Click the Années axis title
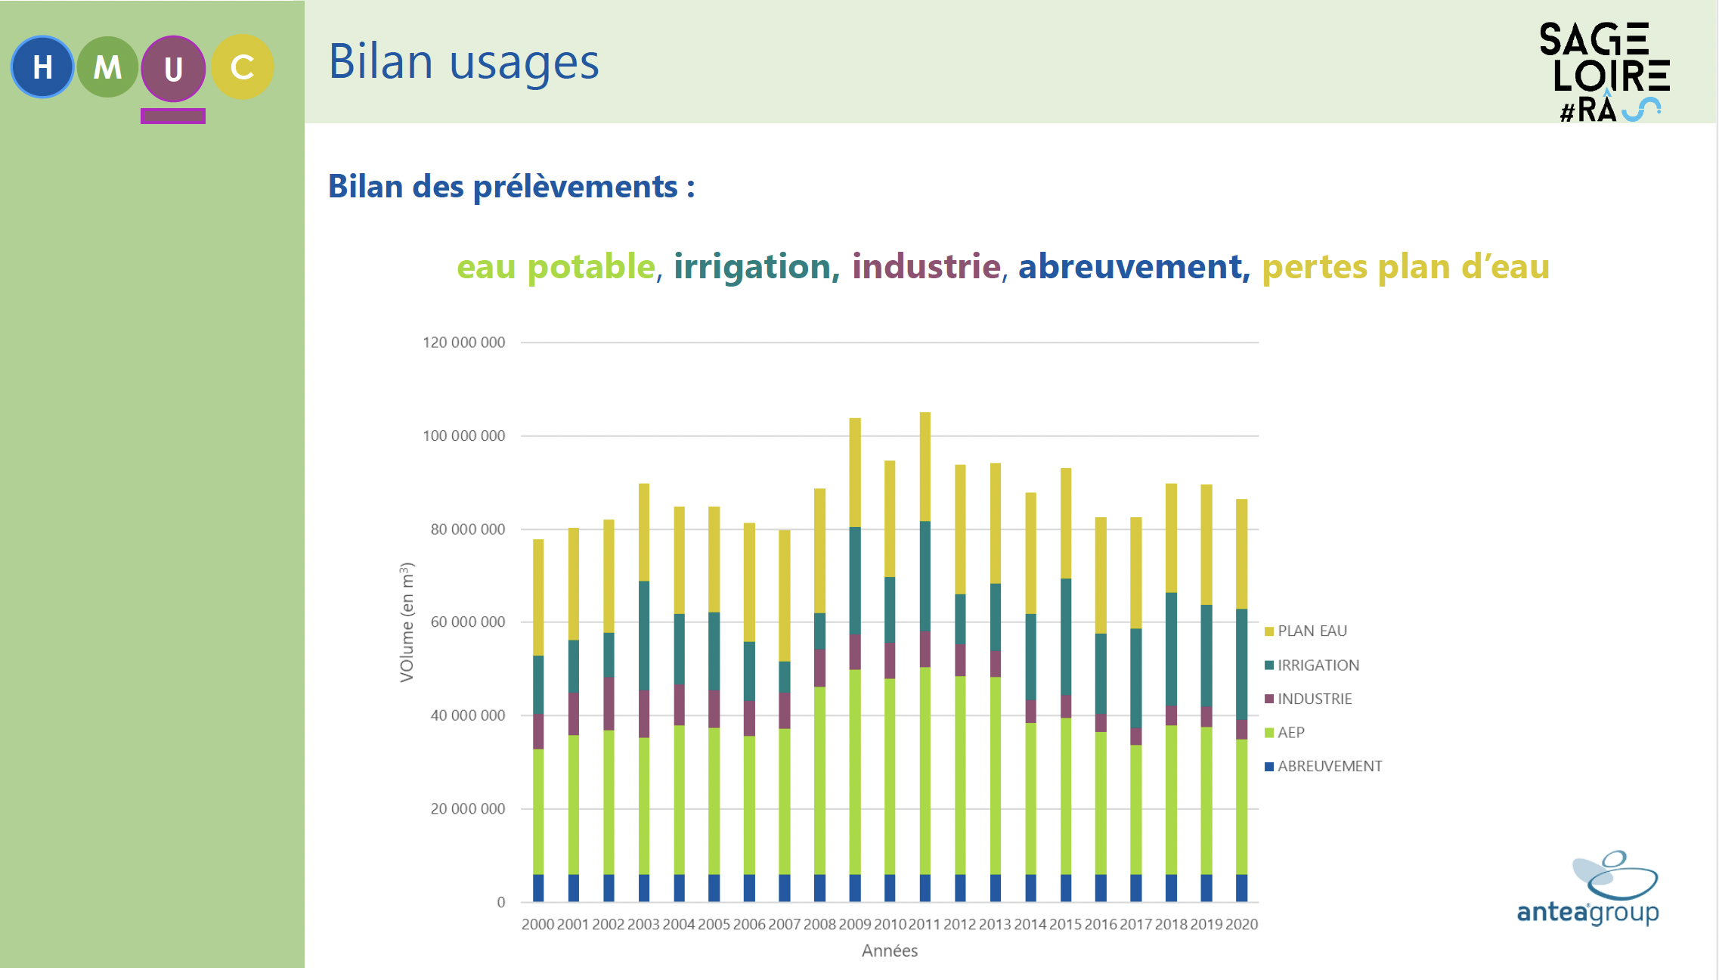 pos(890,951)
